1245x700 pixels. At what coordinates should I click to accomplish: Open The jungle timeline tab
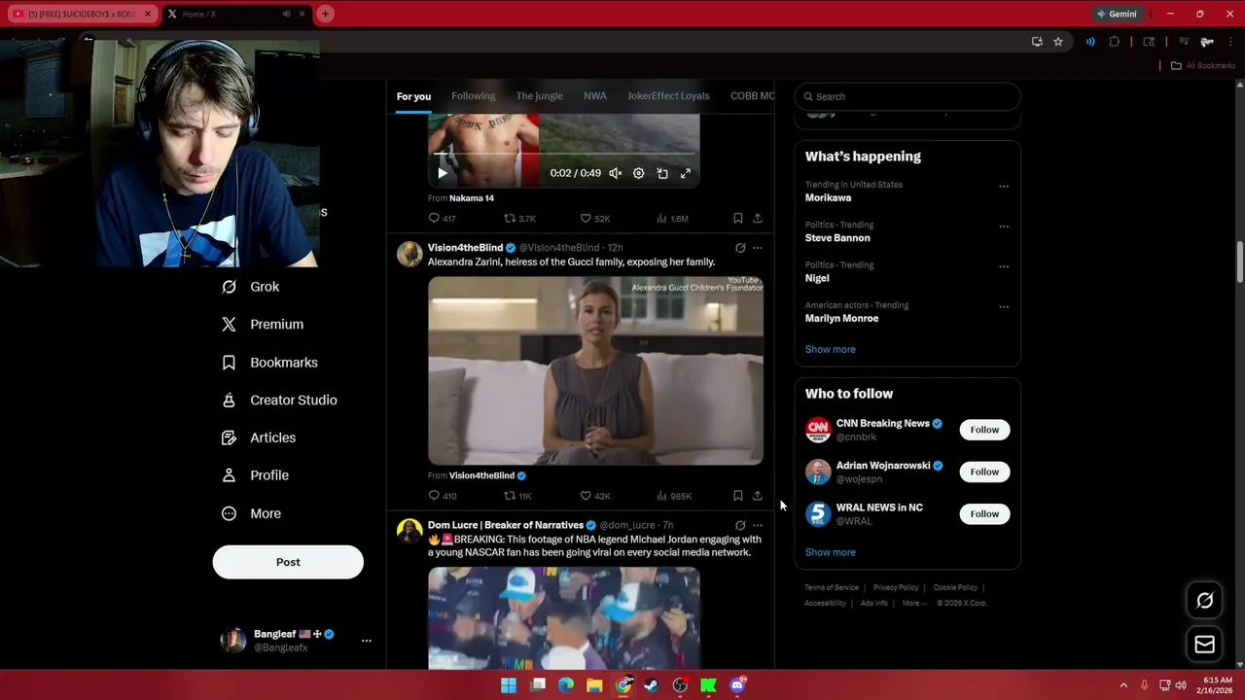coord(540,96)
